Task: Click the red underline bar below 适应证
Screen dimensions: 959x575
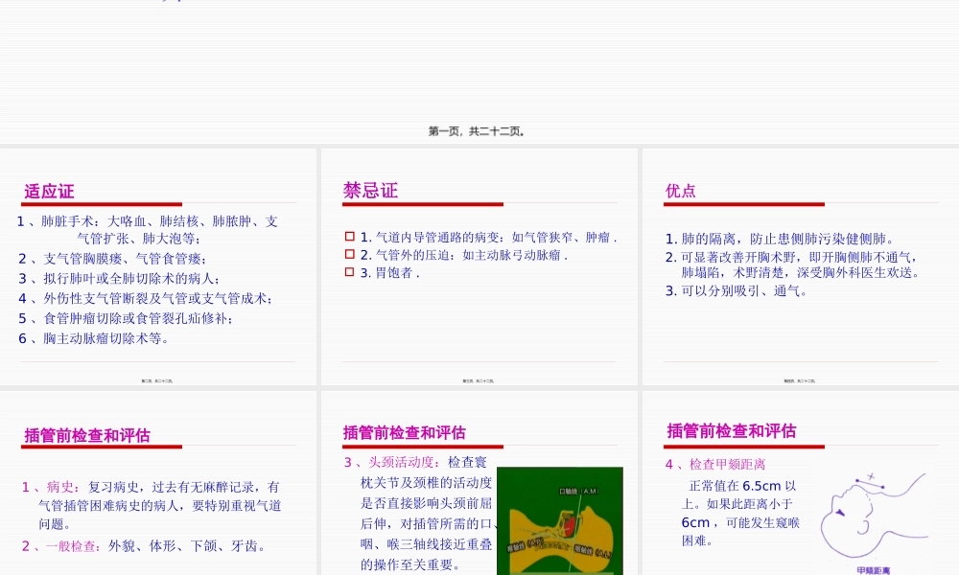Action: pyautogui.click(x=101, y=204)
